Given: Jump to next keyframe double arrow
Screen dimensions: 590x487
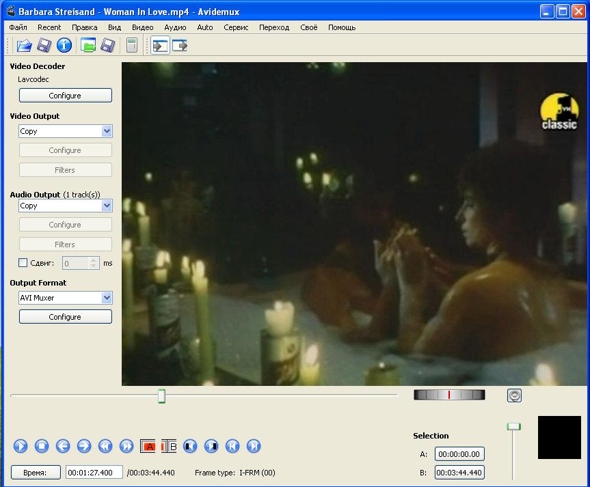Looking at the screenshot, I should [x=126, y=447].
